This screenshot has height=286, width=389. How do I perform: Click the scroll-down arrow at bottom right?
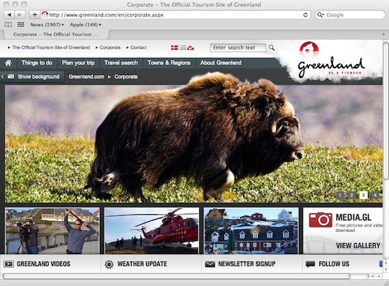386,270
